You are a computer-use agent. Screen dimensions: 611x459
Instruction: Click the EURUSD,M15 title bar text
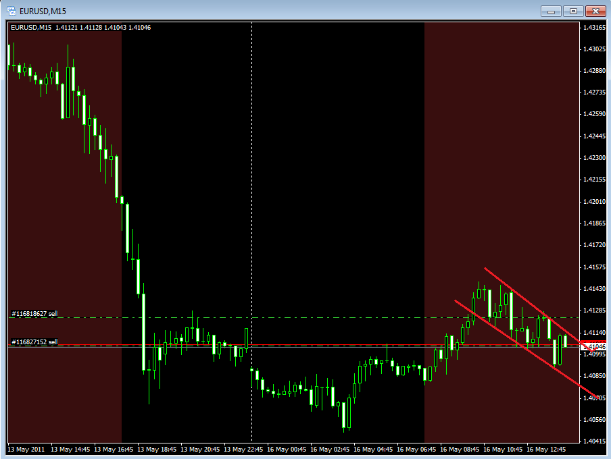43,11
